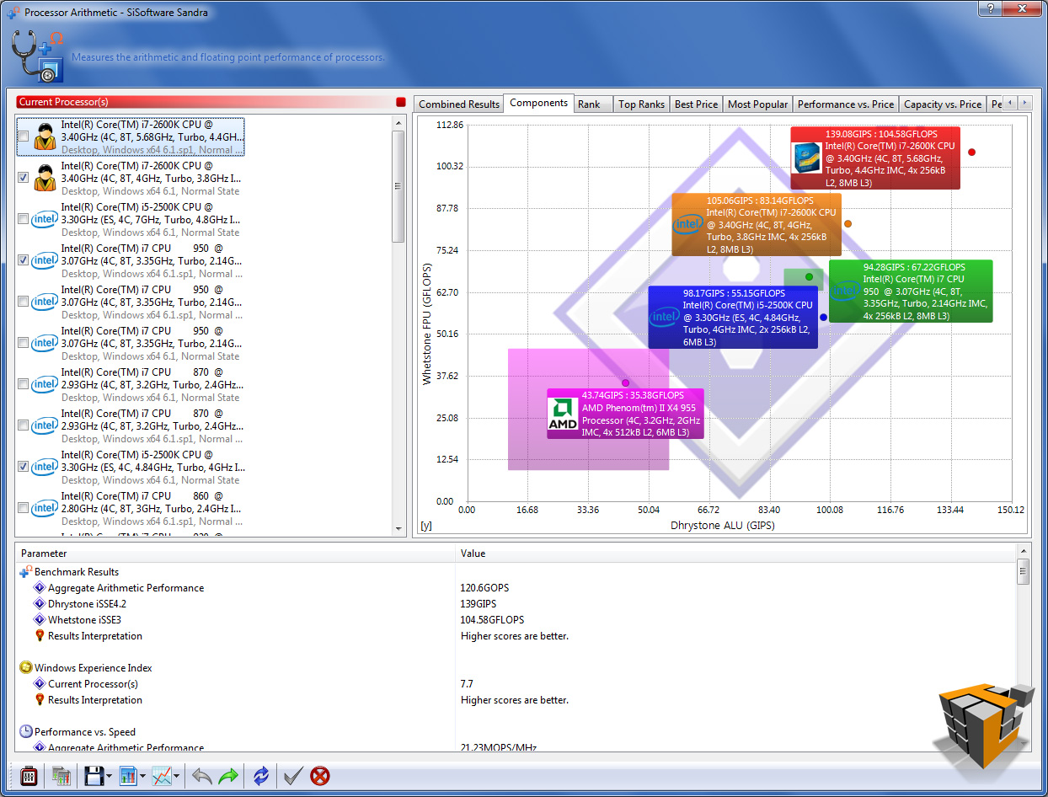Check the i7 950 Windows x64 6.1 Normal State checkbox
The image size is (1048, 797).
(23, 343)
